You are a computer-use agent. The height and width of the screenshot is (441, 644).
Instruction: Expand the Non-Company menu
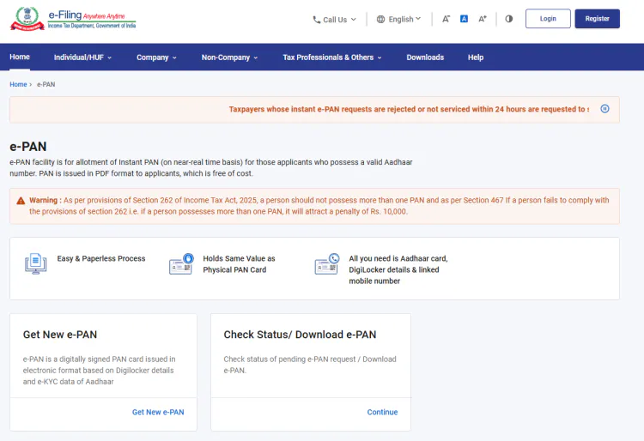pyautogui.click(x=229, y=57)
